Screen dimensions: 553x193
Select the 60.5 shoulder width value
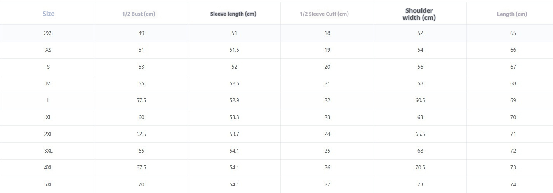click(x=420, y=100)
